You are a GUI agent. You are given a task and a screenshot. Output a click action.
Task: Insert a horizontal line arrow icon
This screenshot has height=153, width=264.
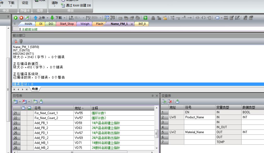[x=189, y=18]
